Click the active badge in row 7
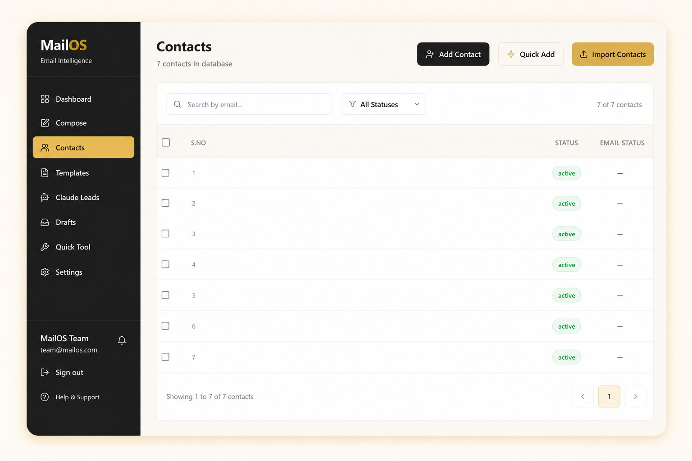This screenshot has height=461, width=692. pyautogui.click(x=566, y=357)
